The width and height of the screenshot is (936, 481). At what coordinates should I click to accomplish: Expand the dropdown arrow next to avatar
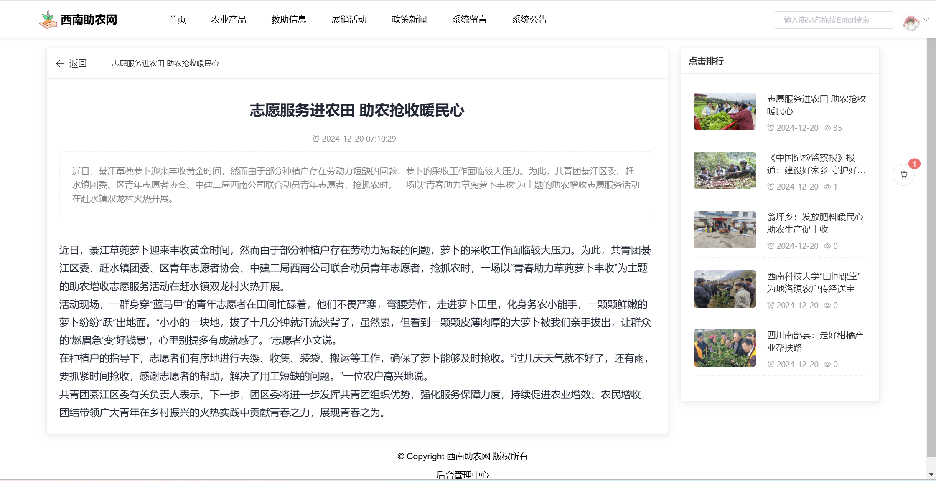pyautogui.click(x=926, y=20)
